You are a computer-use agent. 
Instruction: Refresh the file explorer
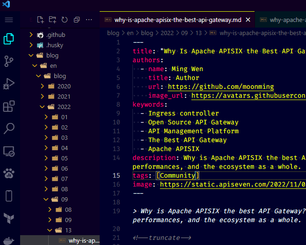(65, 20)
